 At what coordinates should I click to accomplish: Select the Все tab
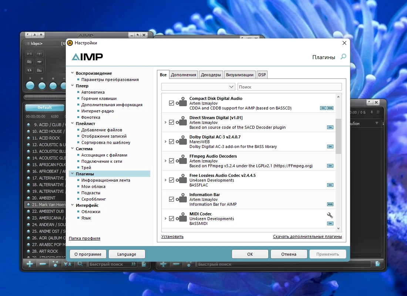coord(163,74)
